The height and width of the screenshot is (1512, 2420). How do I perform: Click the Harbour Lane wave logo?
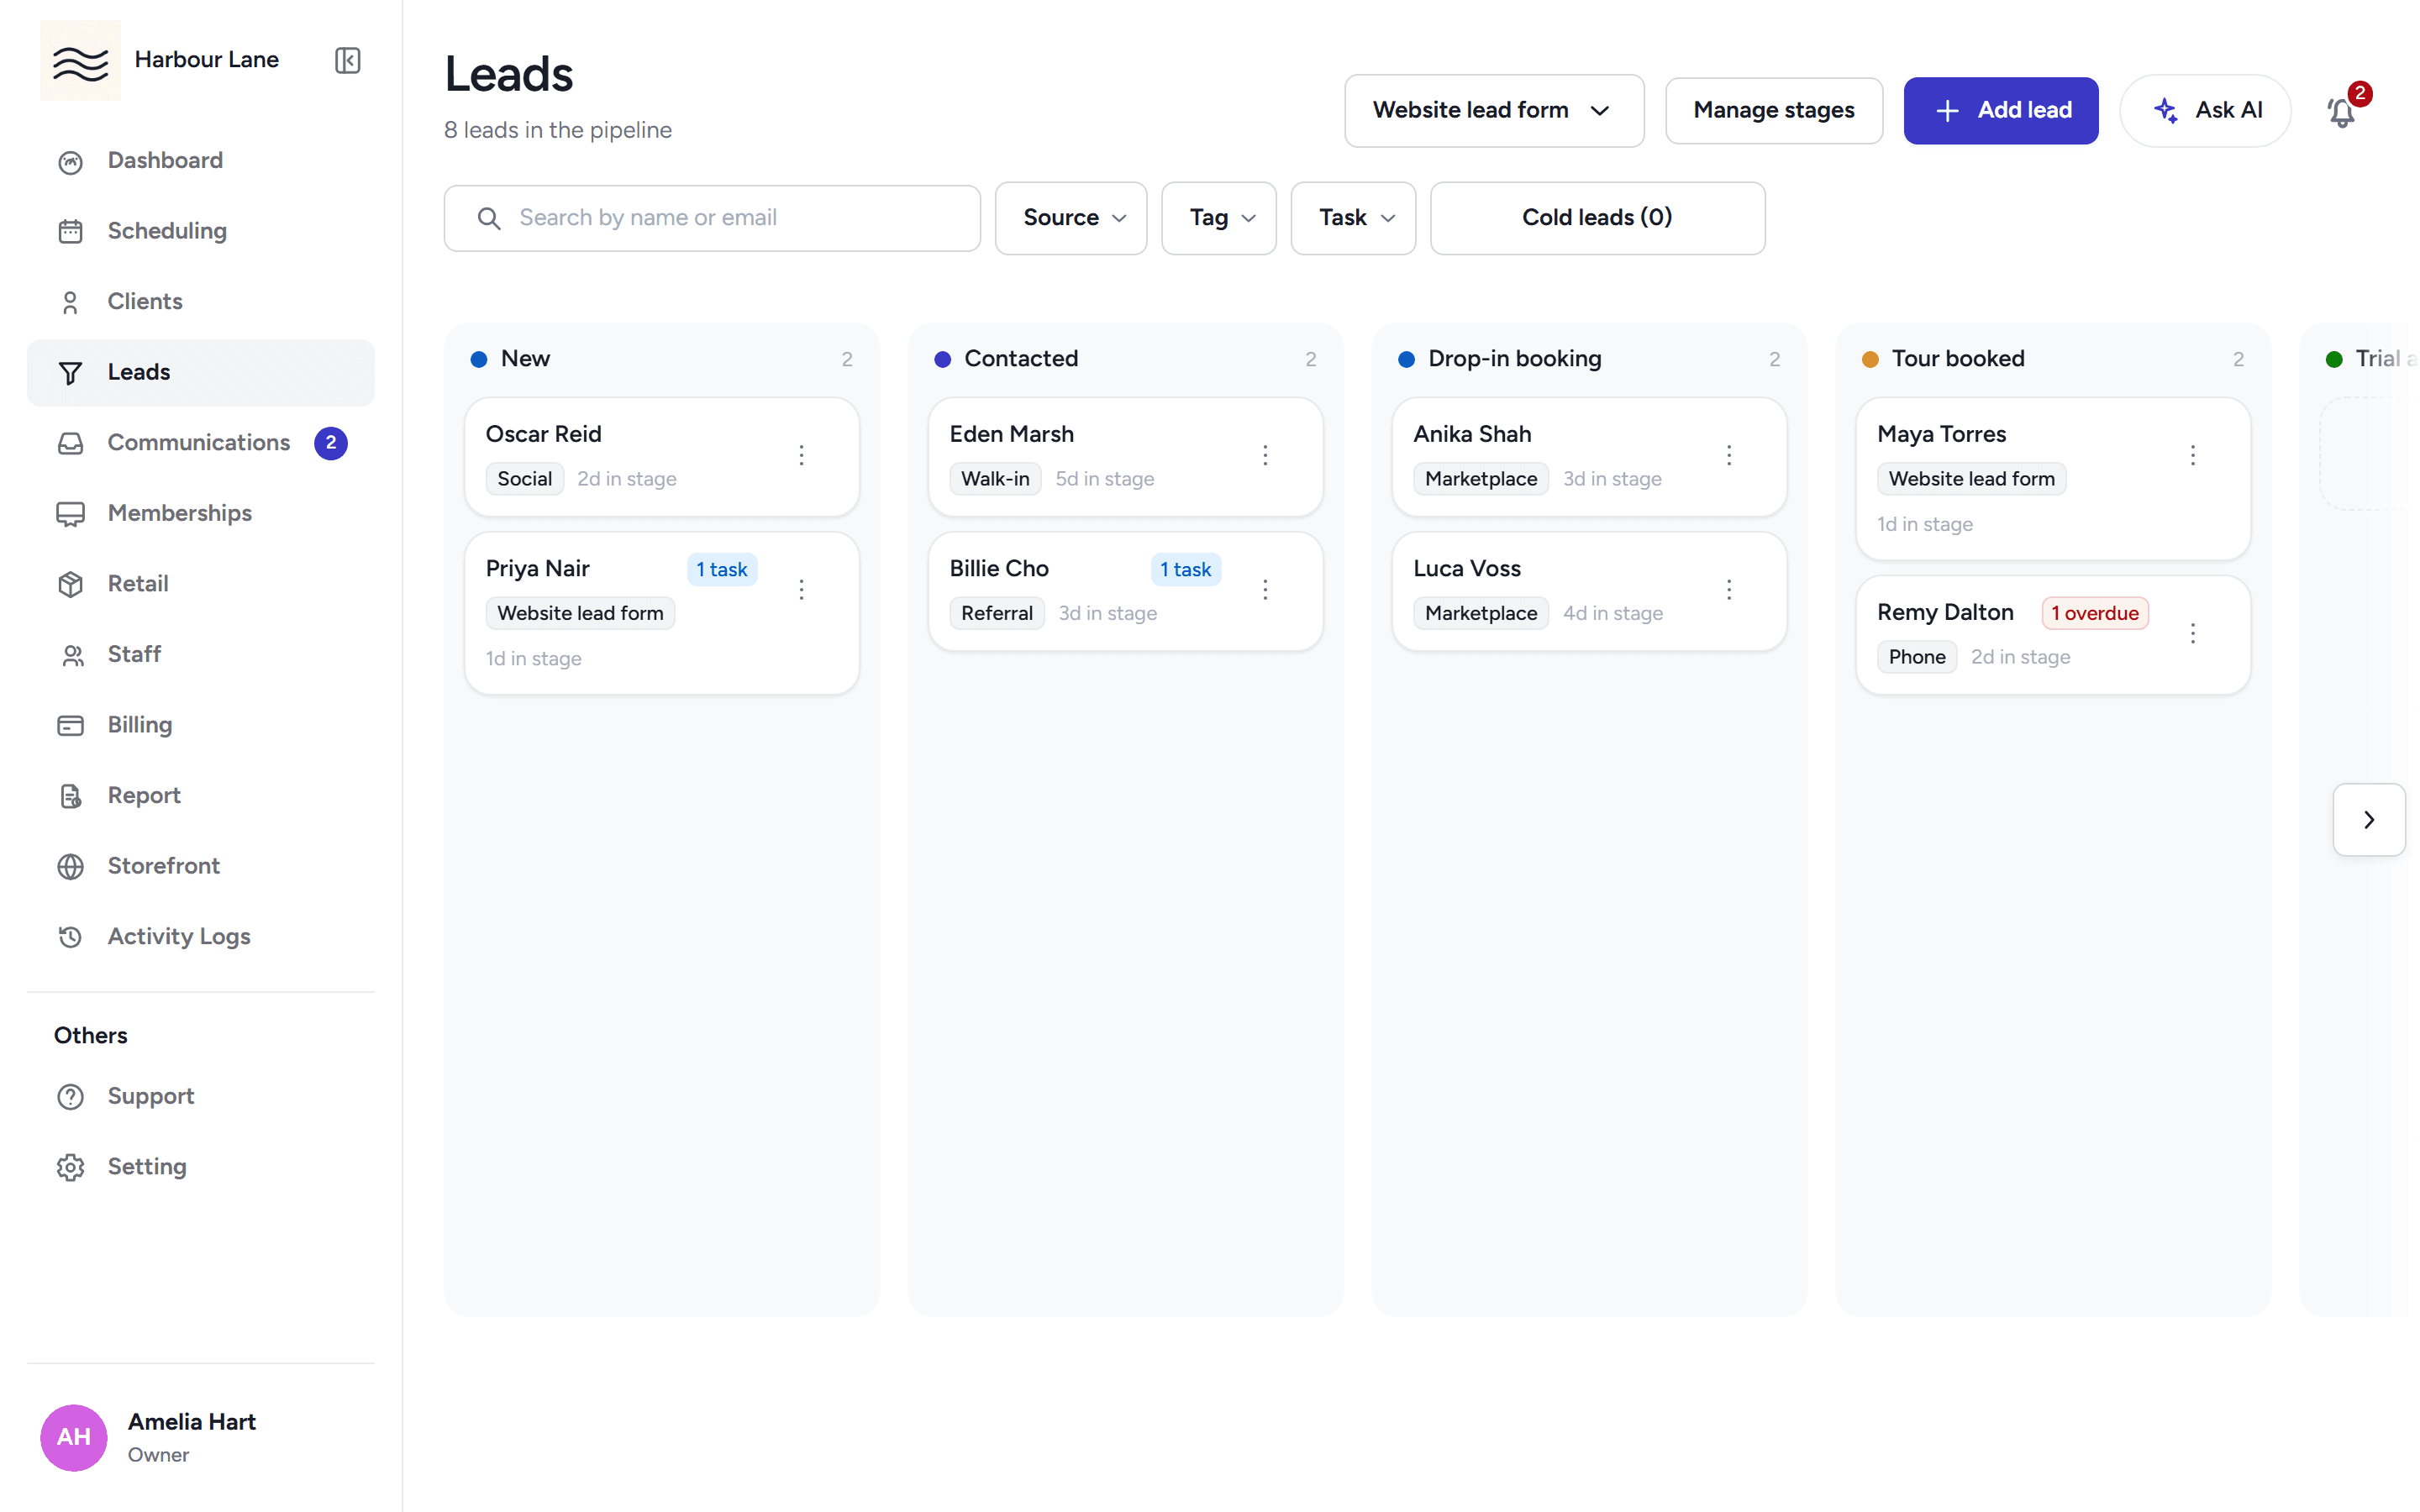pos(80,61)
